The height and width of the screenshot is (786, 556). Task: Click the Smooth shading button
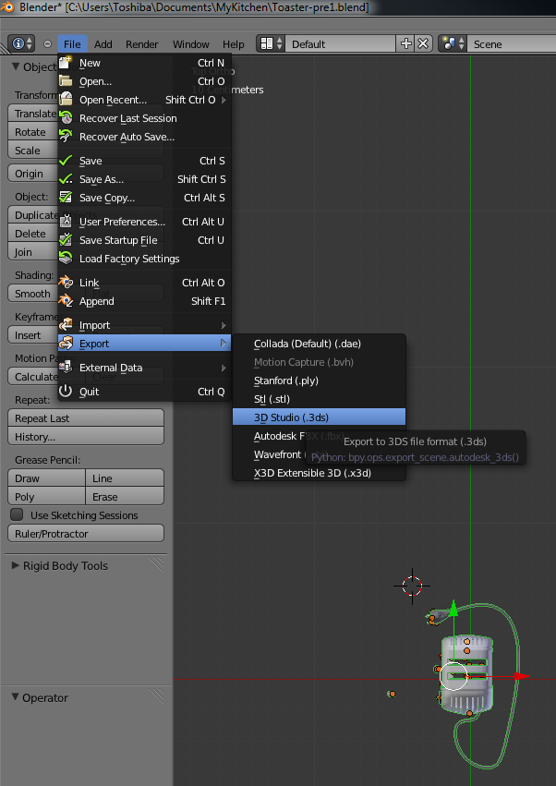[x=33, y=294]
